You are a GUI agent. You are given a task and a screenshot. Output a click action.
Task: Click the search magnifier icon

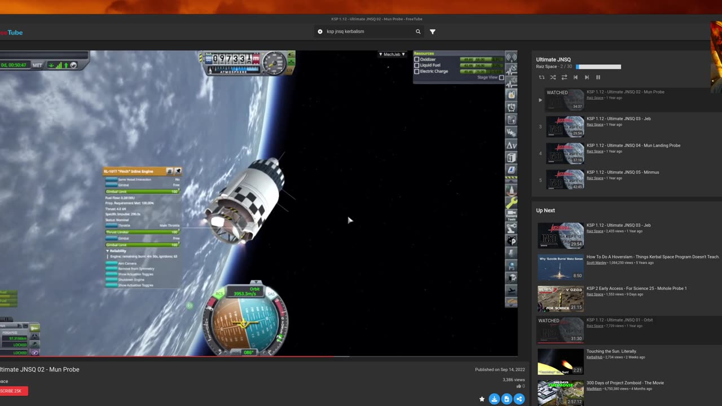tap(418, 32)
